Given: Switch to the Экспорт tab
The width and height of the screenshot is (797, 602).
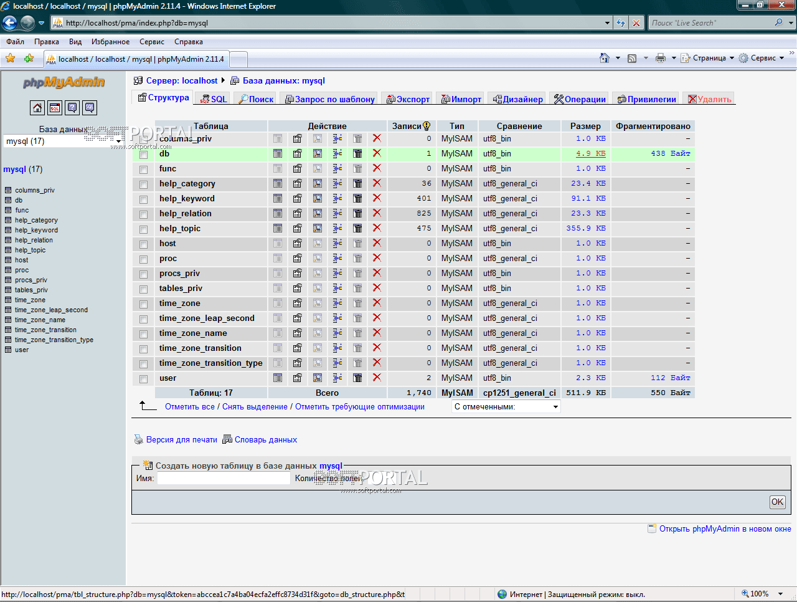Looking at the screenshot, I should point(408,99).
